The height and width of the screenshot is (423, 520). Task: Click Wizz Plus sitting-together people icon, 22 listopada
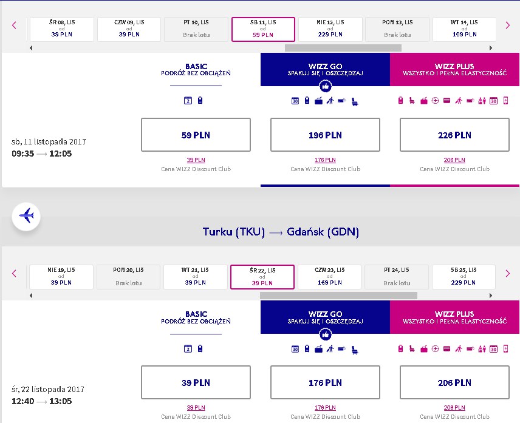482,349
